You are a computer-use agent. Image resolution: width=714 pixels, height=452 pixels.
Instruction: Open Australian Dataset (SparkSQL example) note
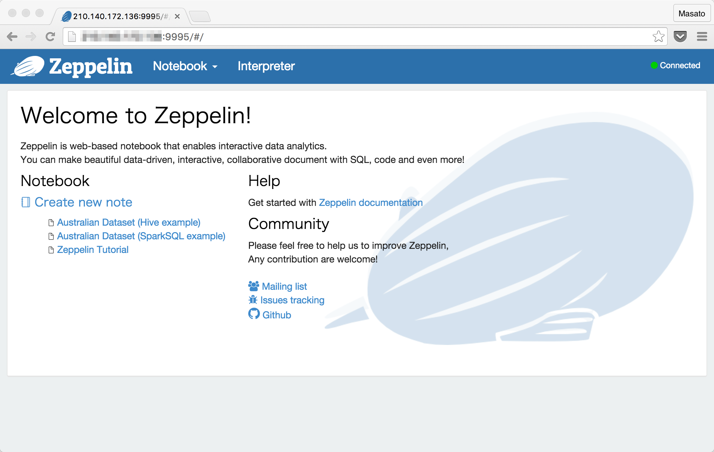pos(141,236)
